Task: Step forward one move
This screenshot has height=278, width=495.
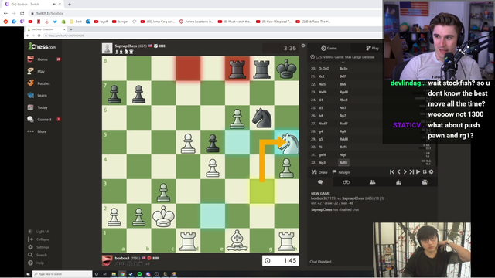Action: [405, 171]
